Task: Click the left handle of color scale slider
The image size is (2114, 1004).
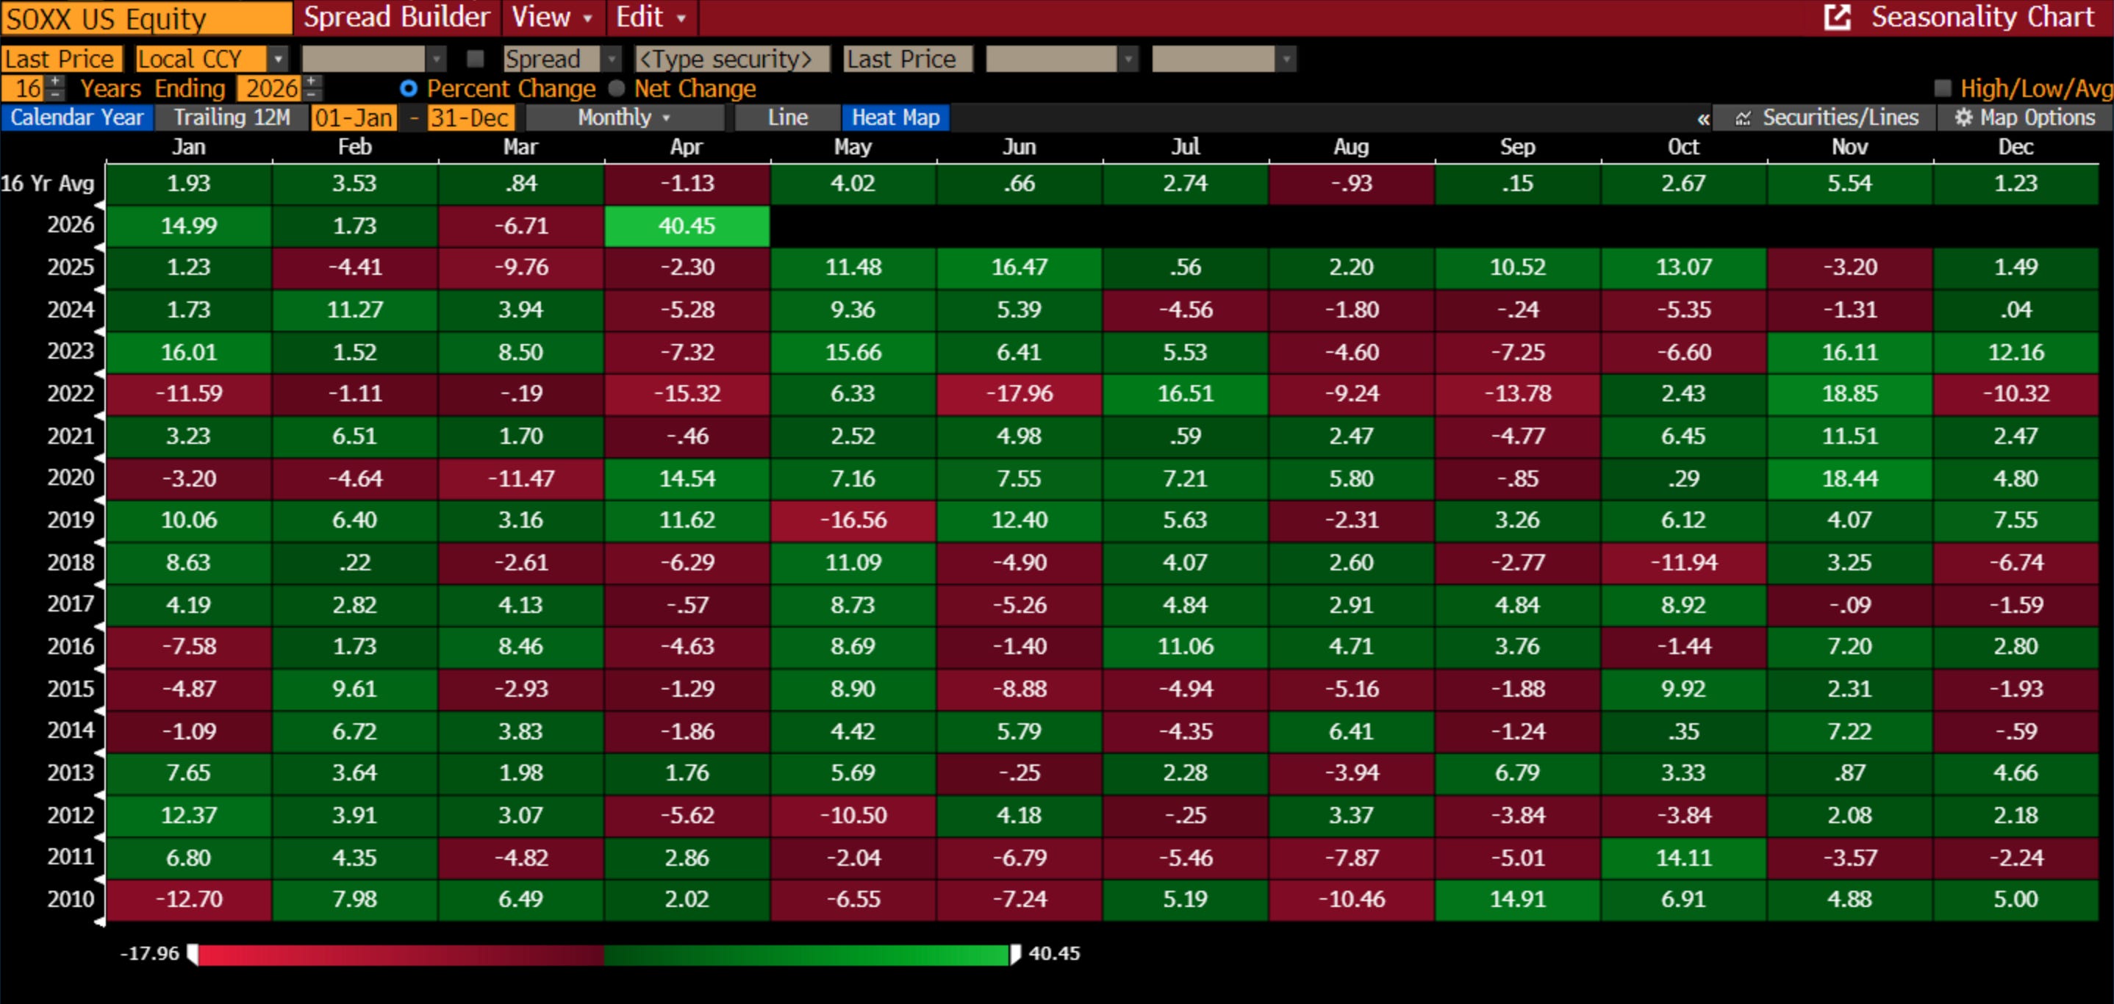Action: [x=193, y=953]
